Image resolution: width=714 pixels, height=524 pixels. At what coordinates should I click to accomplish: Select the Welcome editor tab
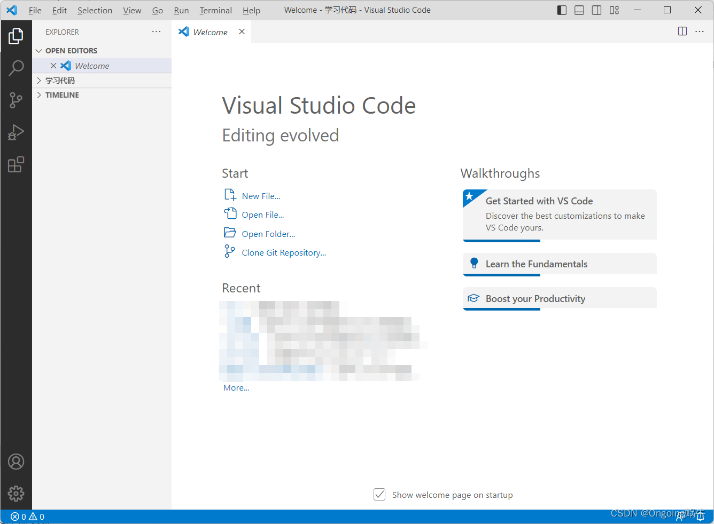[211, 31]
